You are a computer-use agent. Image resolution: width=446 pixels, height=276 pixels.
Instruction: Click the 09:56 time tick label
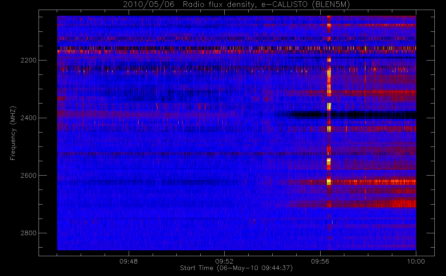click(320, 261)
